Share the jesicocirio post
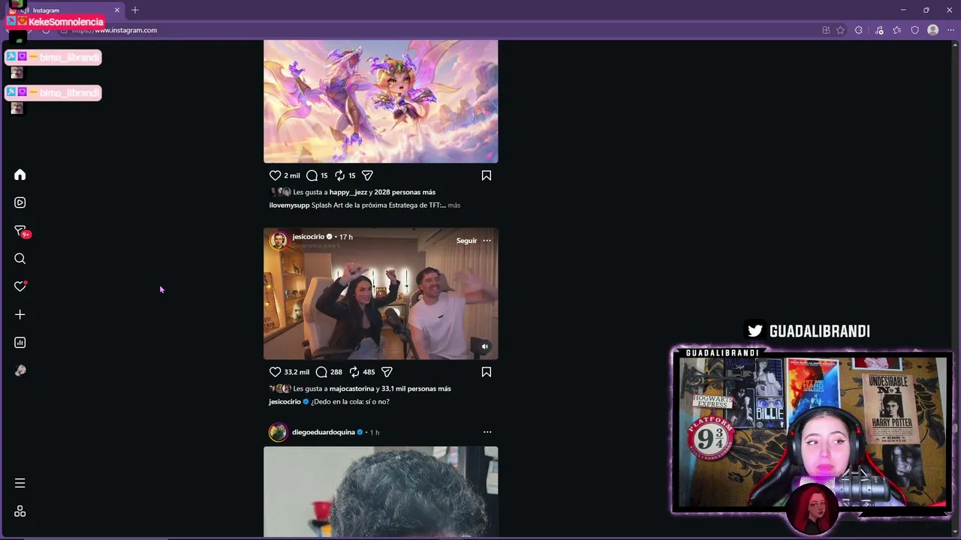This screenshot has width=961, height=540. click(x=387, y=372)
